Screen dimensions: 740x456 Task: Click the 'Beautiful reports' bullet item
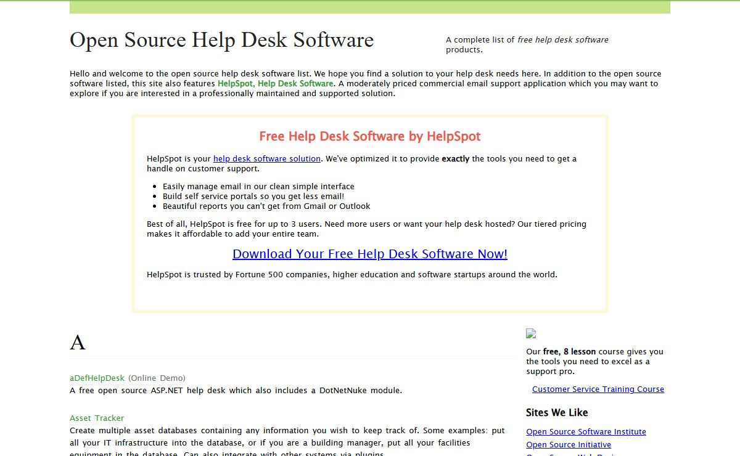tap(266, 206)
